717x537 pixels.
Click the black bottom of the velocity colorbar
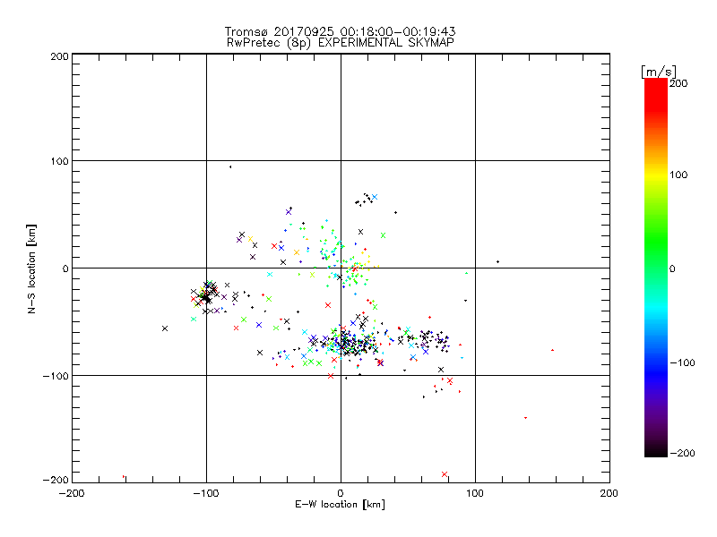tap(656, 450)
